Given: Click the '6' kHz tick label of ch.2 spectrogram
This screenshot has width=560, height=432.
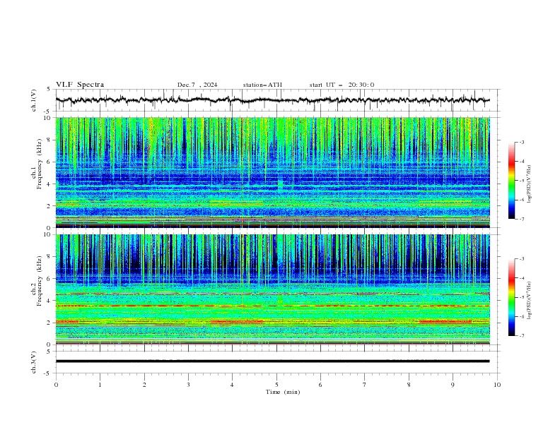Looking at the screenshot, I should (49, 279).
